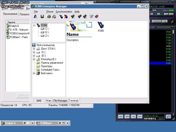The width and height of the screenshot is (176, 132).
Task: Open the Synchronization menu
Action: coord(64,12)
